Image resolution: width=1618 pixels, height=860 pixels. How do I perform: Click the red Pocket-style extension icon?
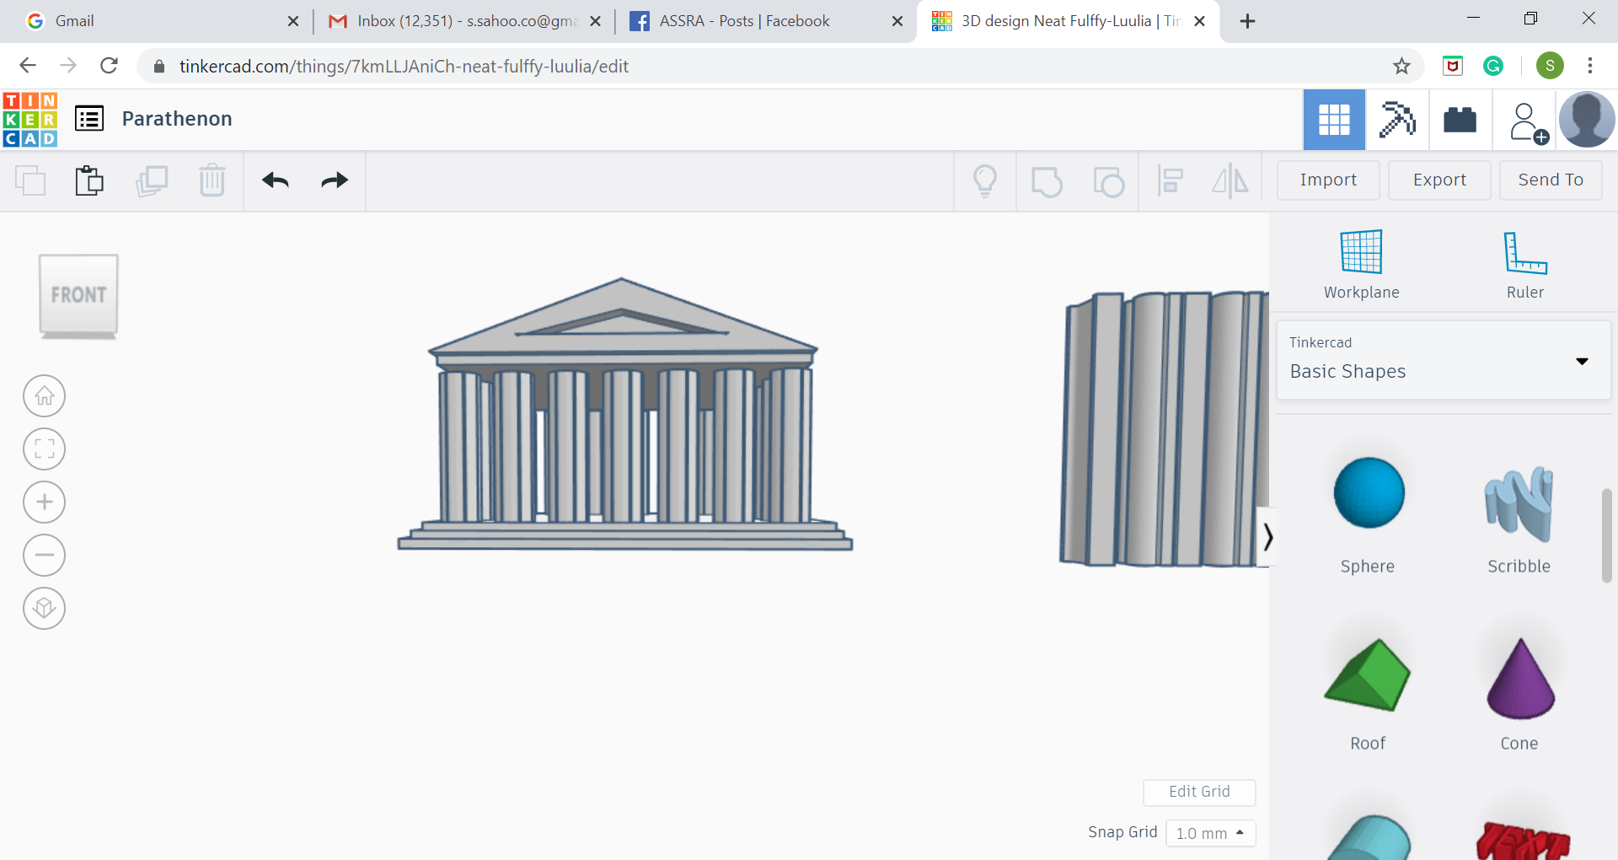(x=1453, y=66)
